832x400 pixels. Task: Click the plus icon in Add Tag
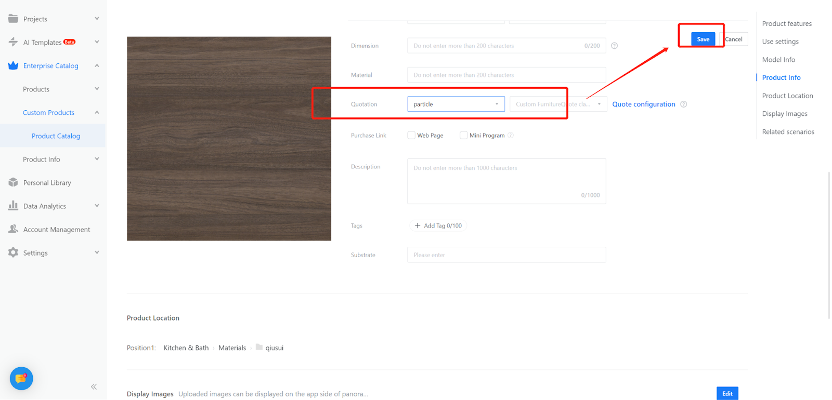[x=418, y=225]
